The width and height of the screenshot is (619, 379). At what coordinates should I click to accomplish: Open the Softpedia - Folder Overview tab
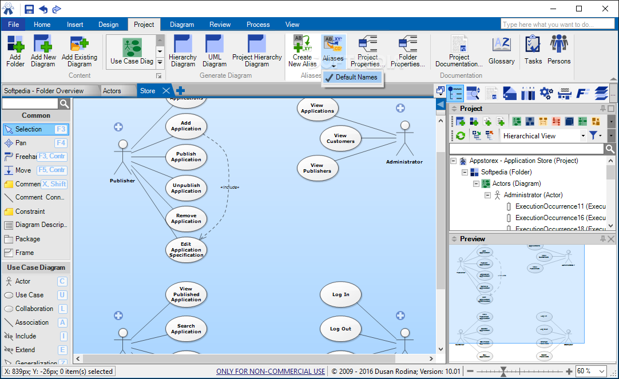[x=44, y=91]
